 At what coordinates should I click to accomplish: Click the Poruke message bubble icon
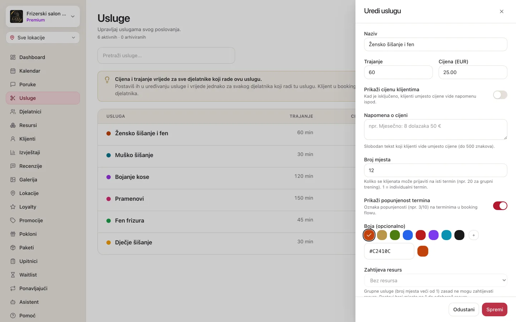point(13,84)
